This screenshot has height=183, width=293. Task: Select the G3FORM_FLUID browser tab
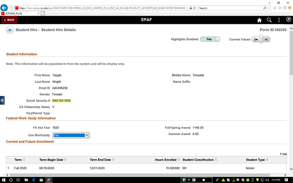20,13
